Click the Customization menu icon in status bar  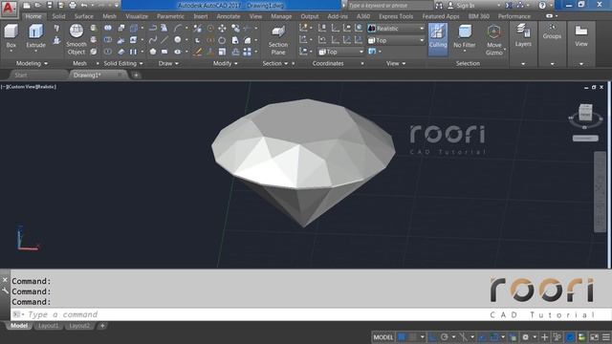(606, 337)
